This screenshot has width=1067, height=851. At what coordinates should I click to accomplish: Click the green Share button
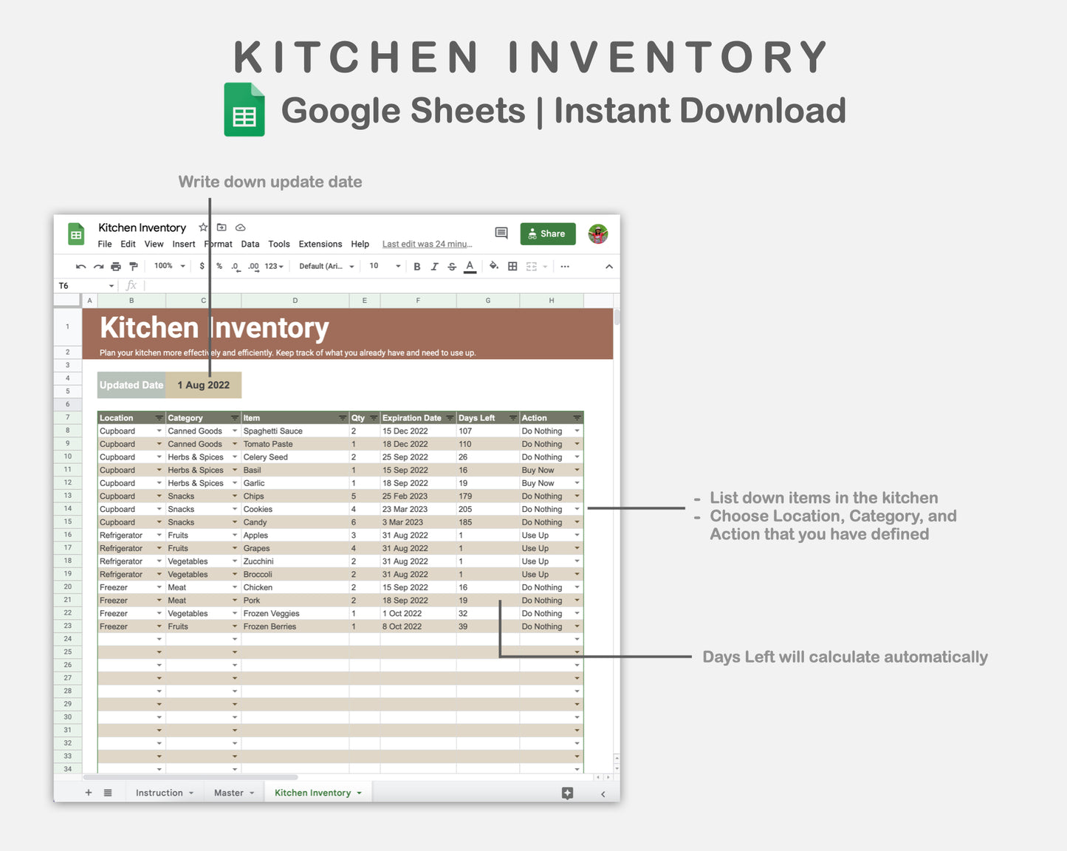(x=548, y=233)
